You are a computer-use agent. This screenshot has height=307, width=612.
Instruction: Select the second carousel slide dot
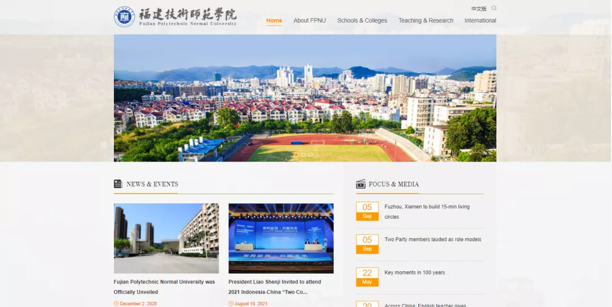point(303,155)
